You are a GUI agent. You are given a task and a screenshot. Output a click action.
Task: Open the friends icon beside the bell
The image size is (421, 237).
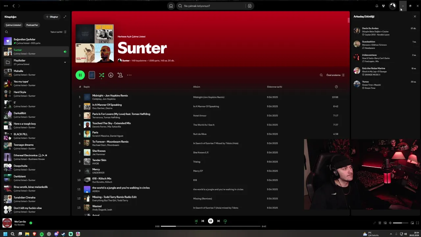(383, 6)
